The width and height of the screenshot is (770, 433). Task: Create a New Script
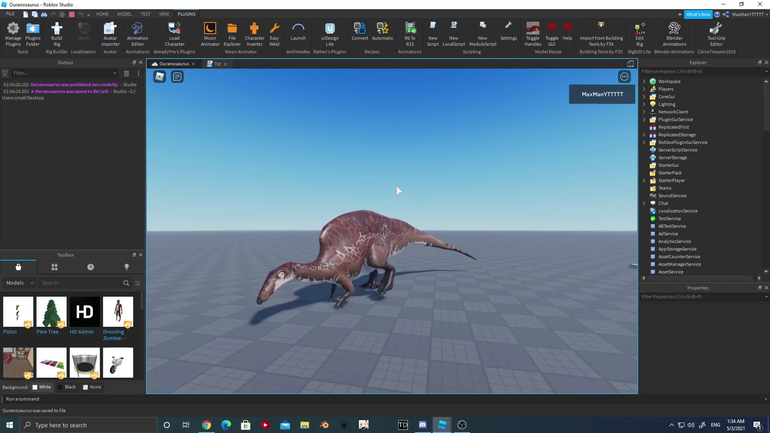pyautogui.click(x=433, y=34)
